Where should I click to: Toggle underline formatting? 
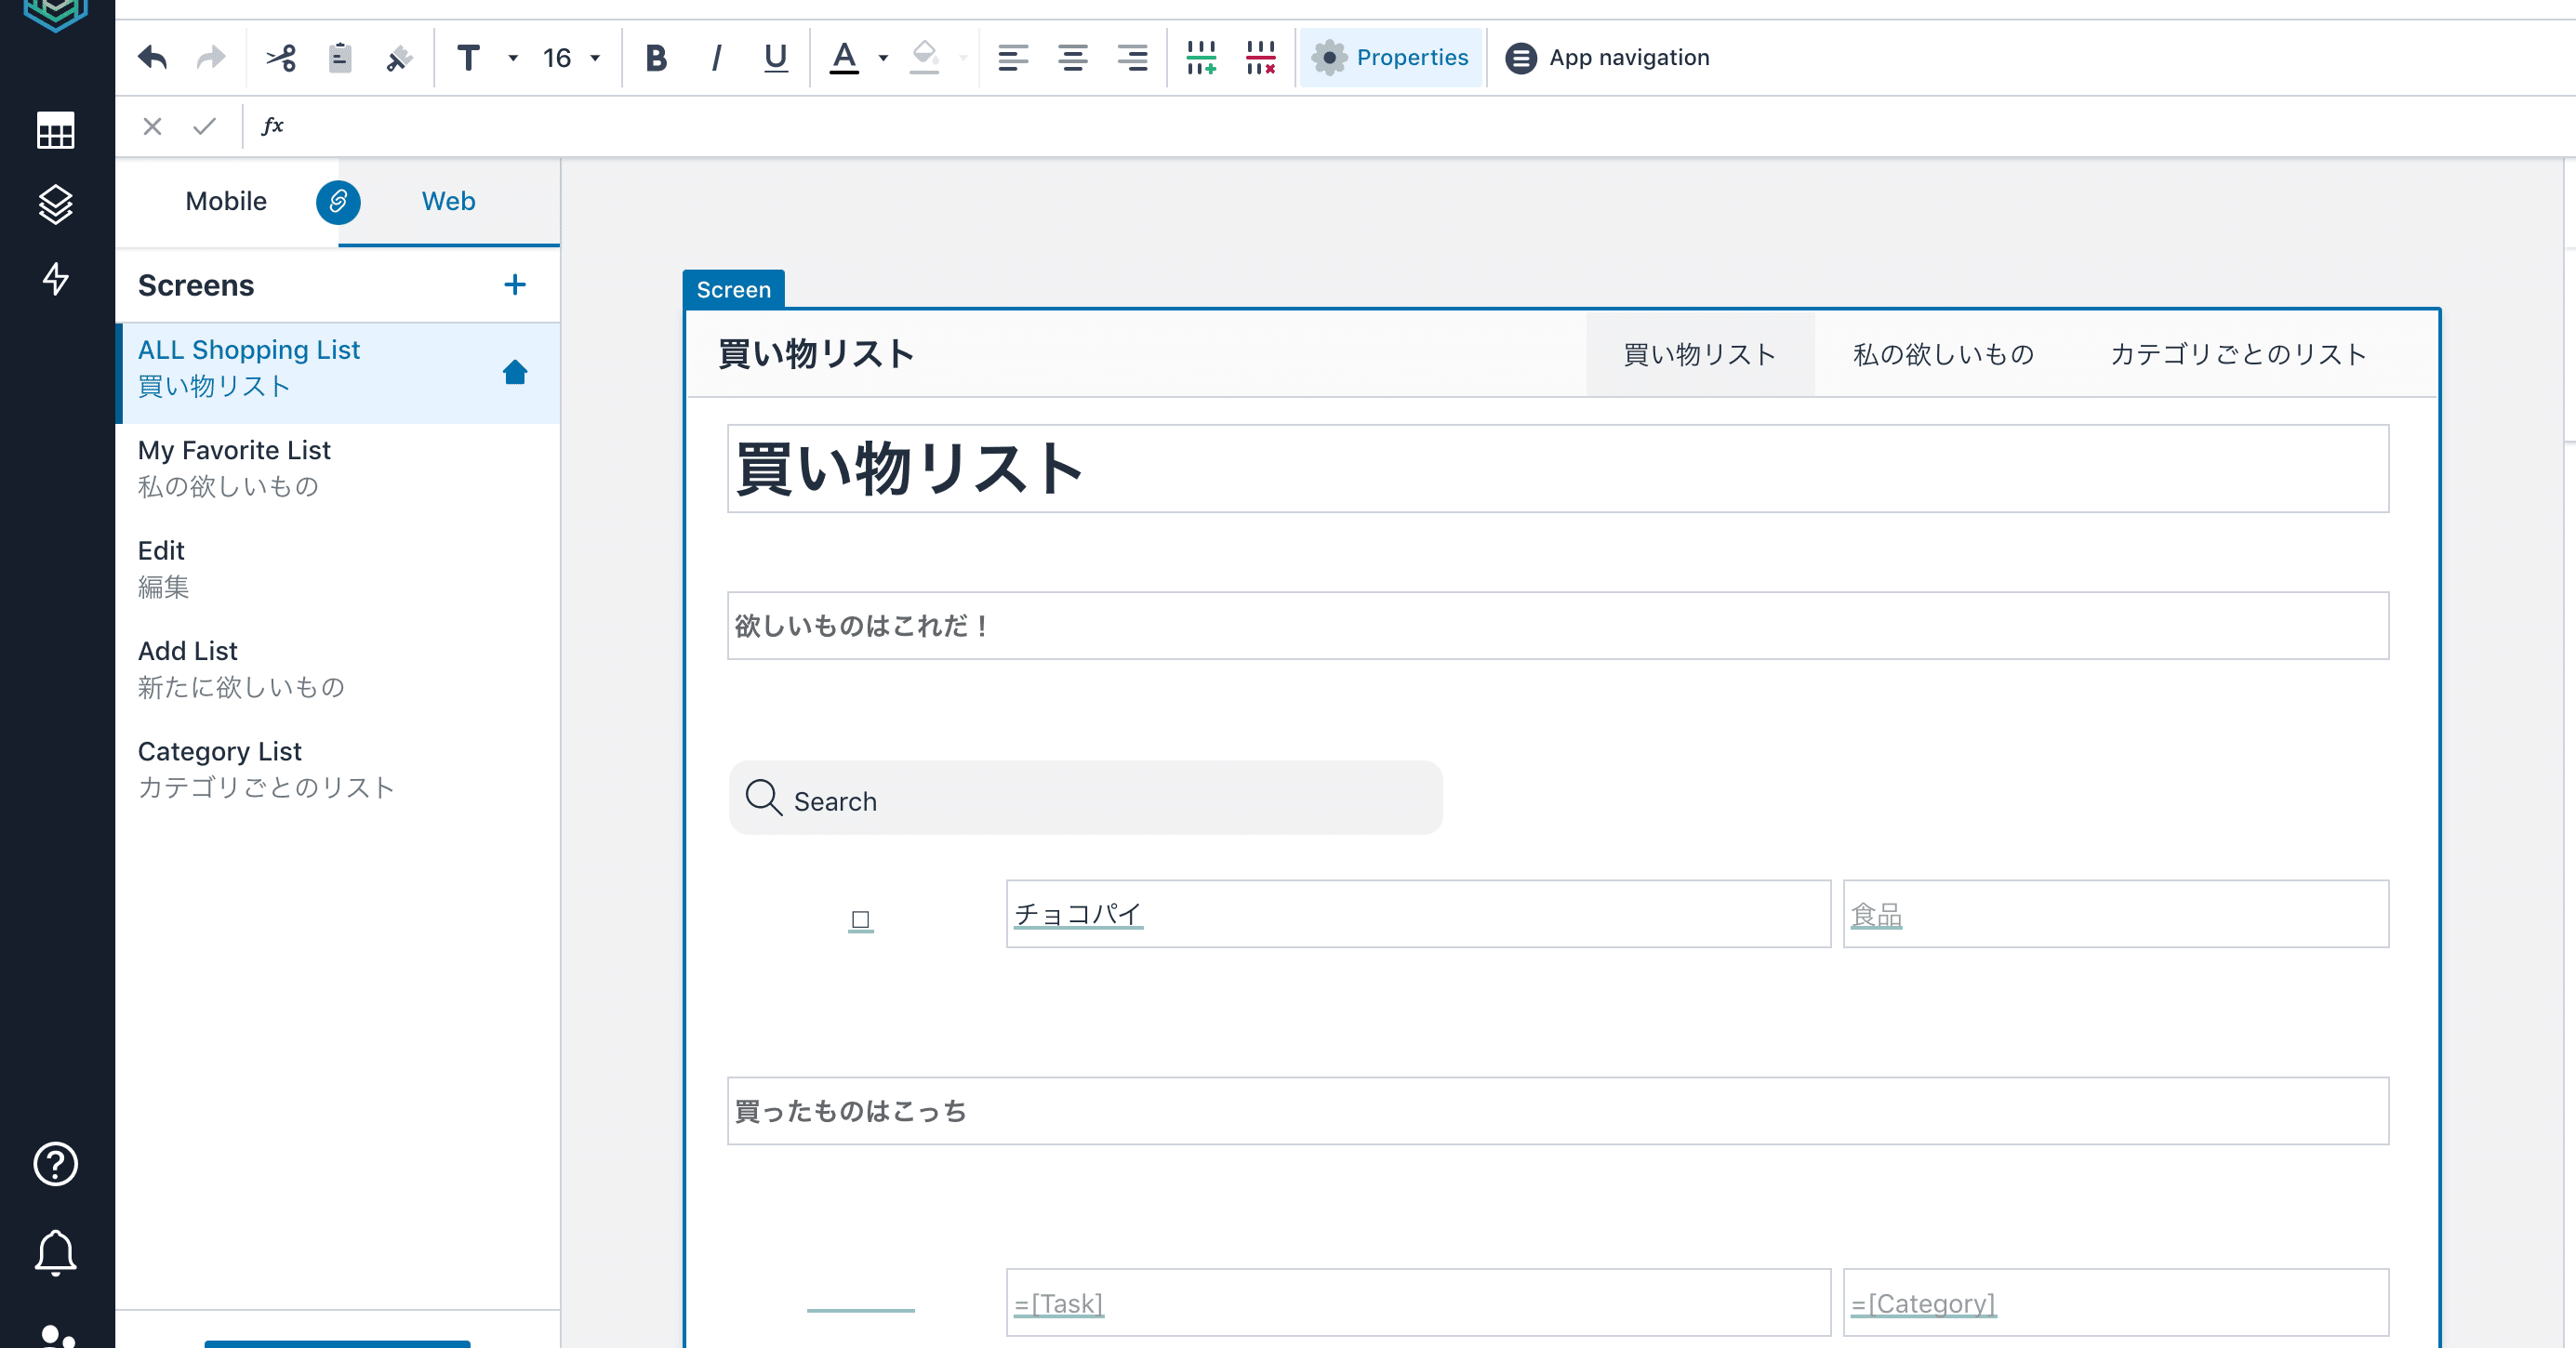(x=775, y=58)
